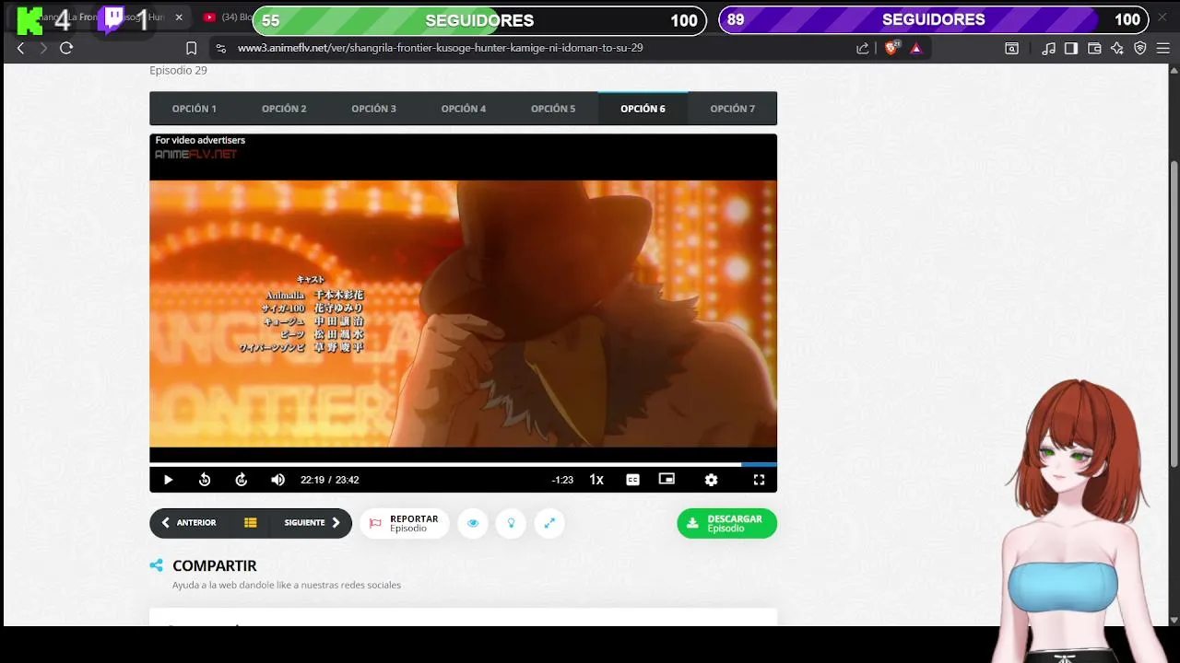
Task: Select the Opción 7 server tab
Action: [732, 109]
